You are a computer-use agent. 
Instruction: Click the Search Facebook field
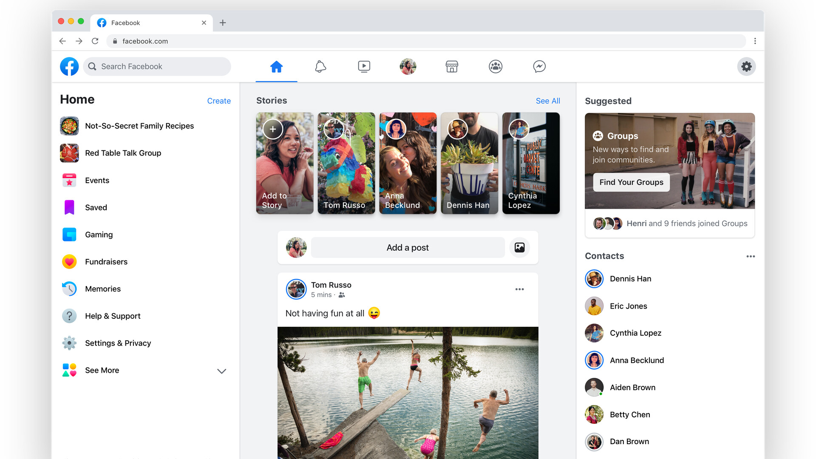pos(157,67)
